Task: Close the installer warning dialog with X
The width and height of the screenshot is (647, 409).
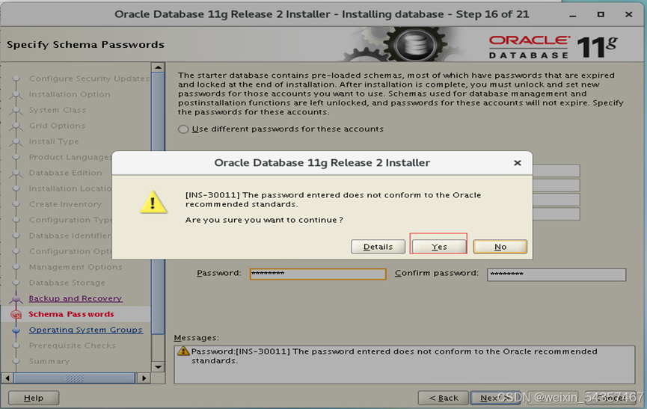Action: [x=518, y=163]
